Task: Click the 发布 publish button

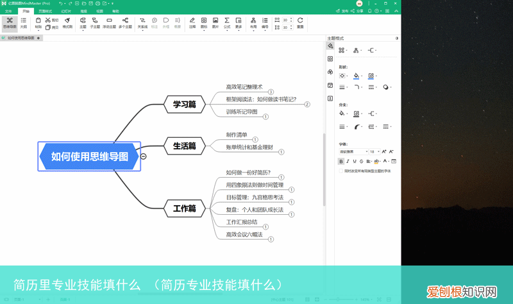Action: [342, 11]
